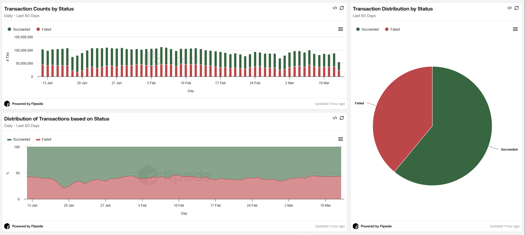Click Flipside logo under the pie chart

click(356, 226)
